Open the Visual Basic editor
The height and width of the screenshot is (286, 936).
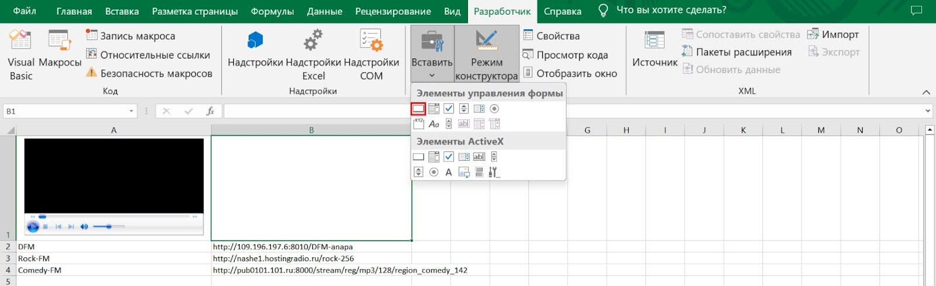click(x=21, y=55)
